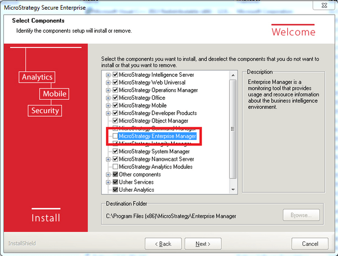Uncheck MicroStrategy Operations Manager checkbox
This screenshot has height=256, width=338.
click(115, 90)
